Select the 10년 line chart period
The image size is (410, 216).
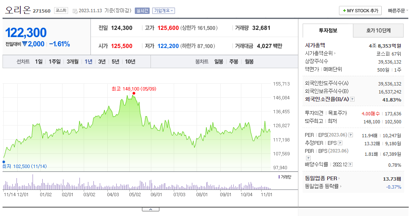point(130,61)
